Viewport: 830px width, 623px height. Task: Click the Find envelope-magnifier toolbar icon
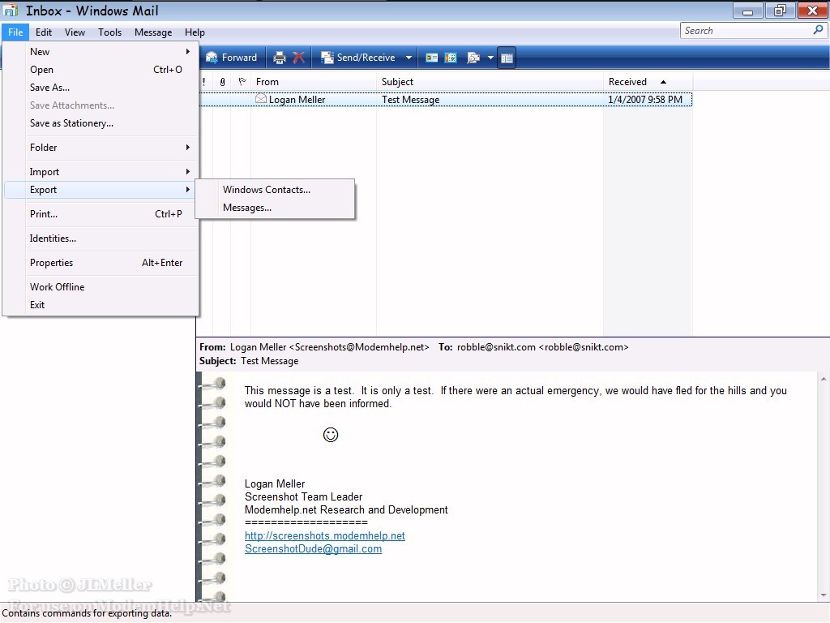[x=473, y=58]
